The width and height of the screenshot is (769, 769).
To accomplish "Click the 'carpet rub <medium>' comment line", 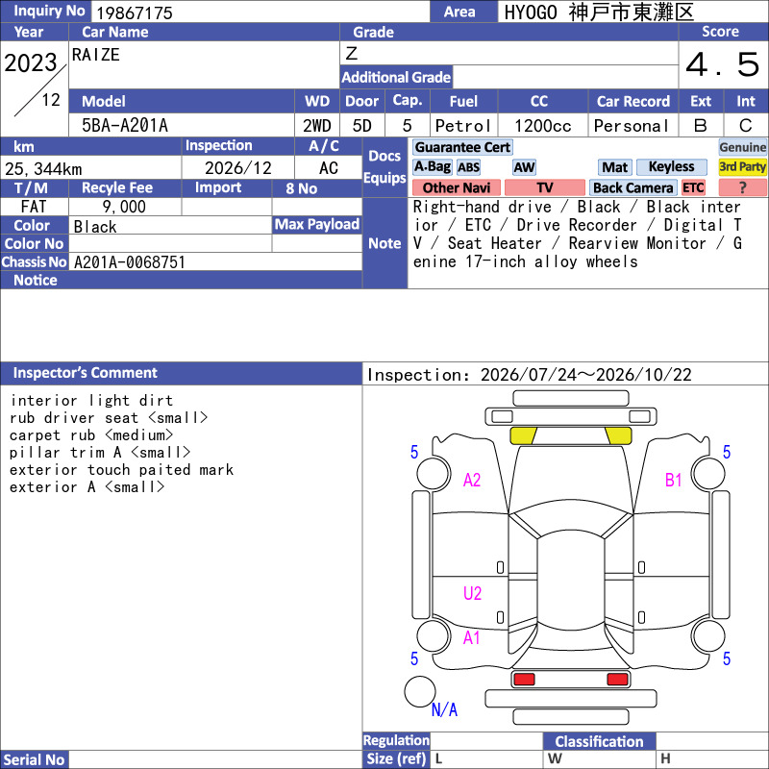I will (91, 435).
